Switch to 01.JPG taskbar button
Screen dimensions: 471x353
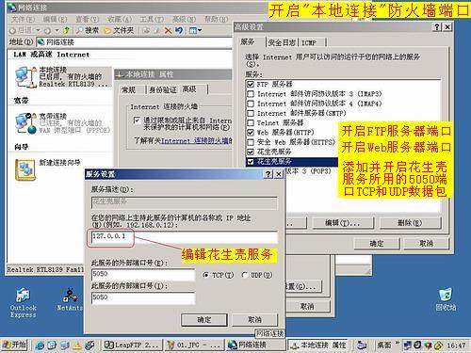click(x=195, y=345)
